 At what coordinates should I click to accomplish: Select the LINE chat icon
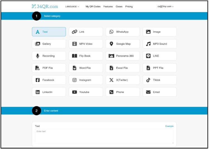(148, 56)
